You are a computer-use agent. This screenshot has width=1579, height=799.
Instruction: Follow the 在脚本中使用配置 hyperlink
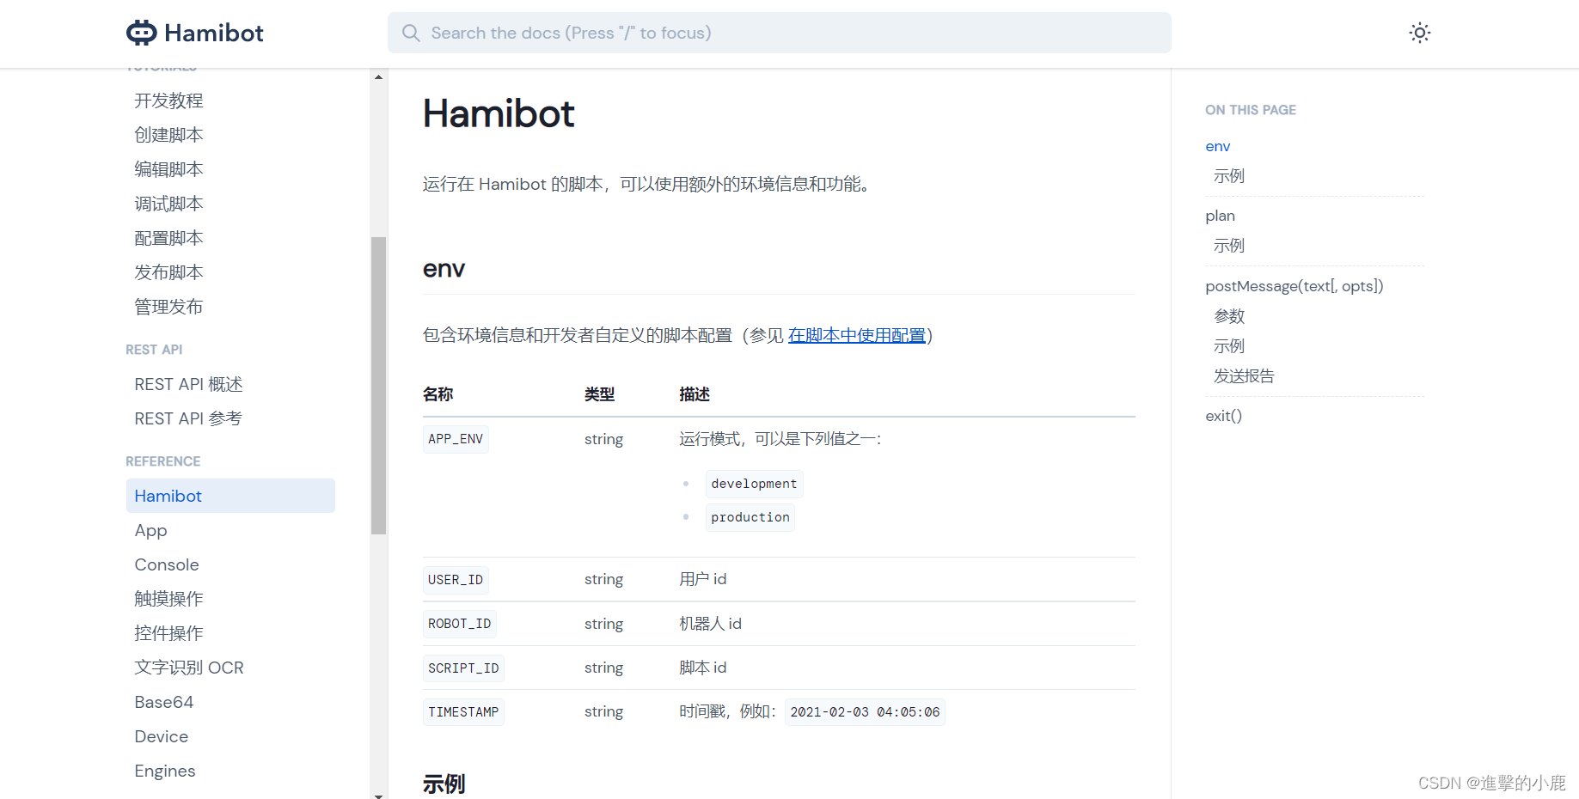pyautogui.click(x=856, y=335)
